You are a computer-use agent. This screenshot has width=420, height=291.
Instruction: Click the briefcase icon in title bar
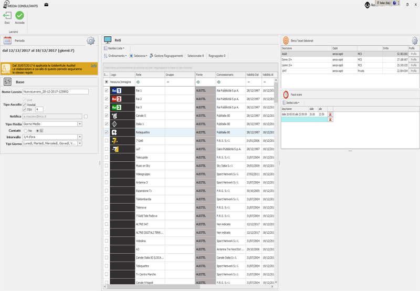pyautogui.click(x=46, y=5)
